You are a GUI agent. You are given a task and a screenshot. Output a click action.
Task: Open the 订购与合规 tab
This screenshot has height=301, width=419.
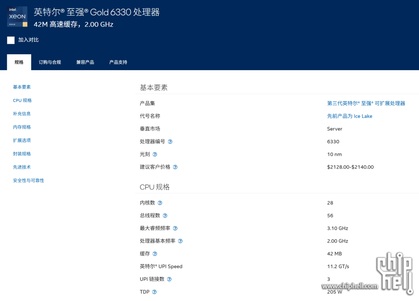click(50, 62)
